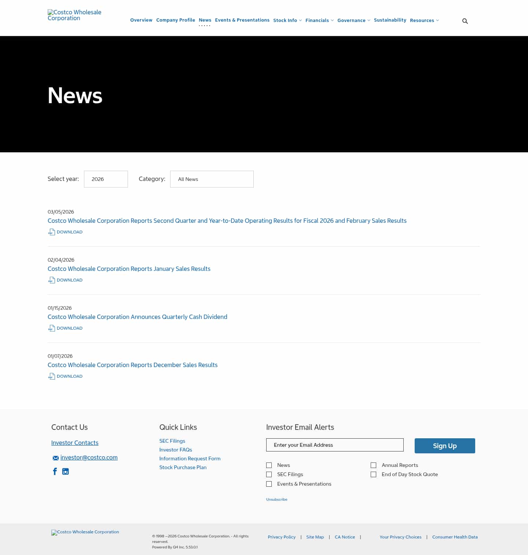Screen dimensions: 528x555
Task: Click the email address input field
Action: 334,445
